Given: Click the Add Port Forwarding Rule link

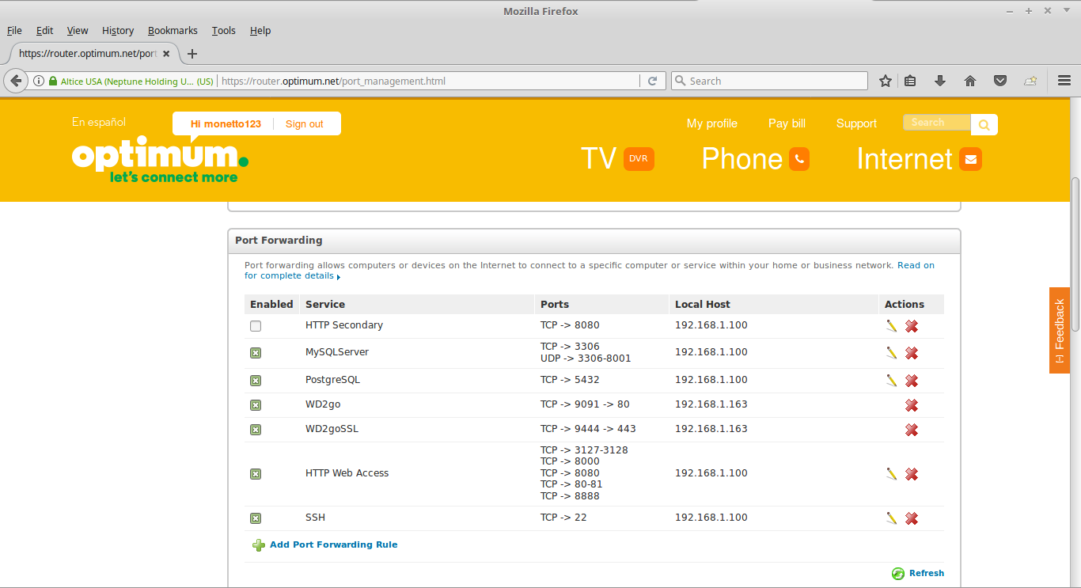Looking at the screenshot, I should click(x=333, y=544).
